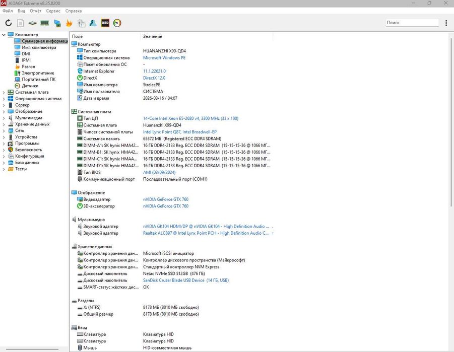
Task: Expand the Безопасность tree node
Action: [x=4, y=150]
